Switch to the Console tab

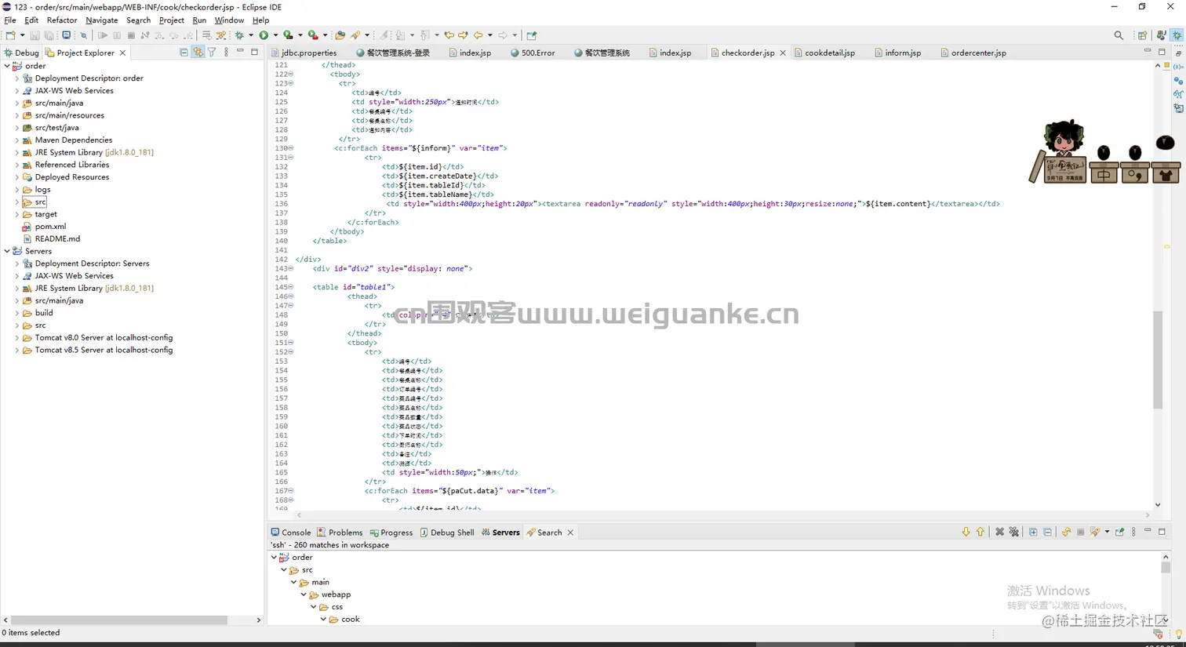pos(291,533)
